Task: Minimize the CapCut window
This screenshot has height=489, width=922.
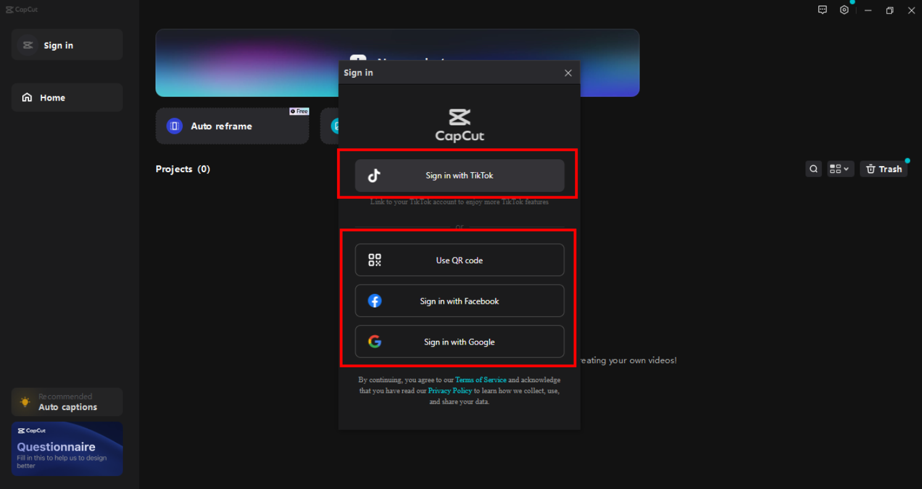Action: (x=868, y=10)
